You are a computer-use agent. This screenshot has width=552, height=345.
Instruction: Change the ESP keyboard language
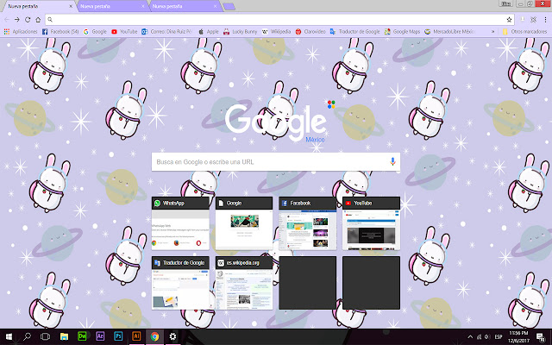pyautogui.click(x=499, y=337)
